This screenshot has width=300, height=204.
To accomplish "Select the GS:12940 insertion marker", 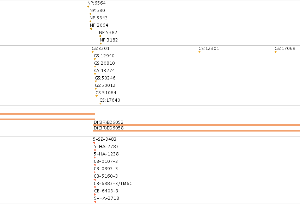I will click(95, 59).
